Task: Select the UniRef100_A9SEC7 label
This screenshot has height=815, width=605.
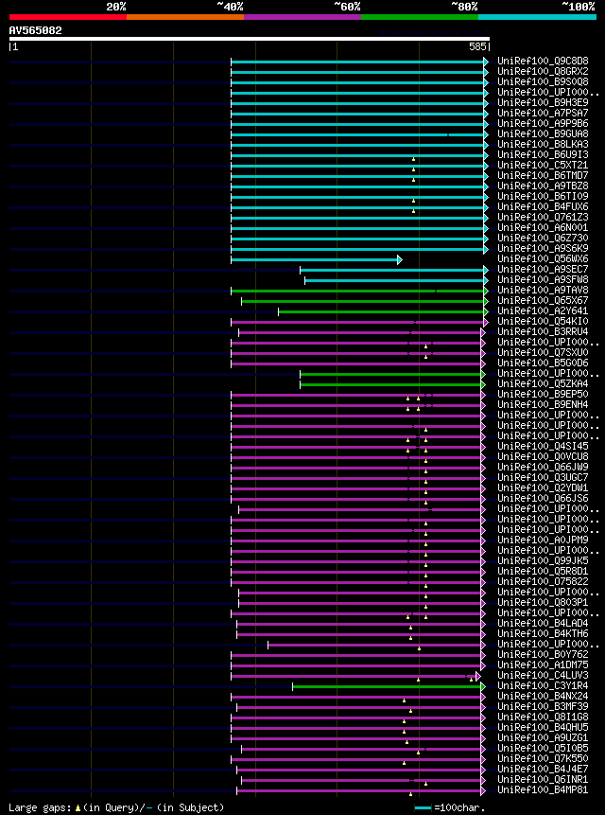Action: pos(543,269)
